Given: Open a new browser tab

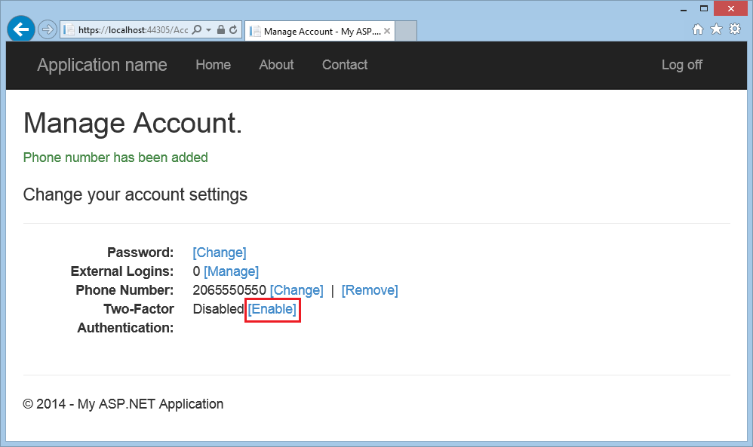Looking at the screenshot, I should (405, 30).
